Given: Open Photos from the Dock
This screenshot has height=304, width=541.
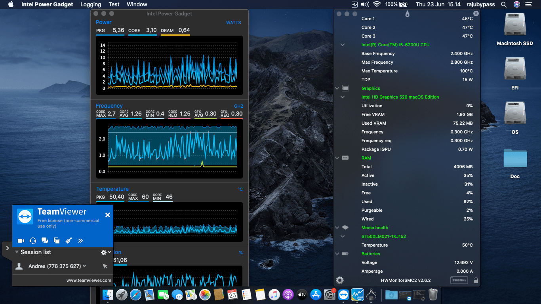Looking at the screenshot, I should tap(205, 294).
